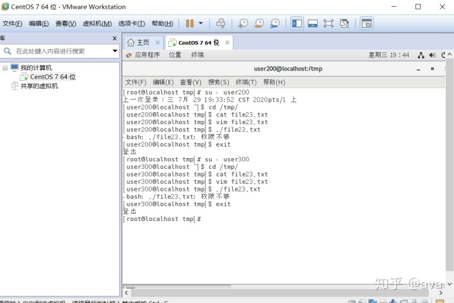Screen dimensions: 454x303
Task: Click the library search input field
Action: point(58,51)
